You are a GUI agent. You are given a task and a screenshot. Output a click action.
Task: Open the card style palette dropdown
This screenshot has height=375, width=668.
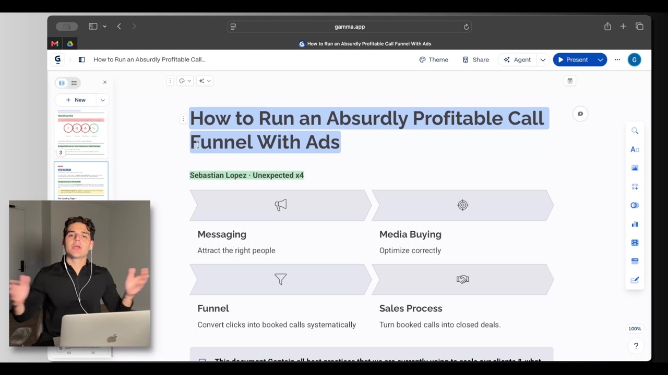(x=185, y=81)
